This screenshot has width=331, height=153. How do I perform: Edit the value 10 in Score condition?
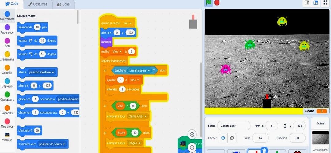[x=135, y=133]
